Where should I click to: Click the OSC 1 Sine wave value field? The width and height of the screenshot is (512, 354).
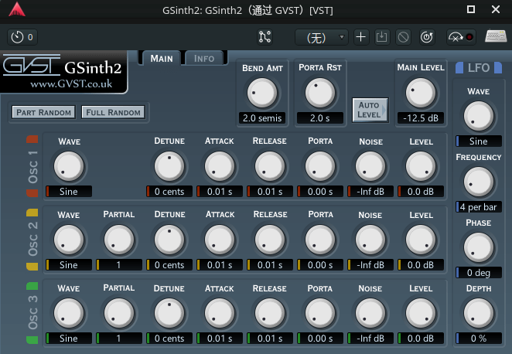click(x=69, y=192)
